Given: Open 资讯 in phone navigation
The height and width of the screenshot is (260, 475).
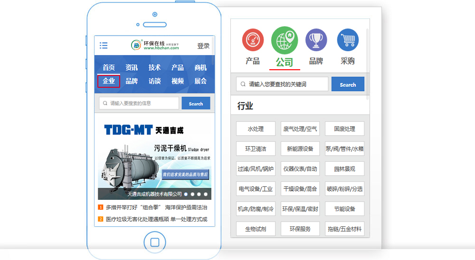Looking at the screenshot, I should click(132, 67).
